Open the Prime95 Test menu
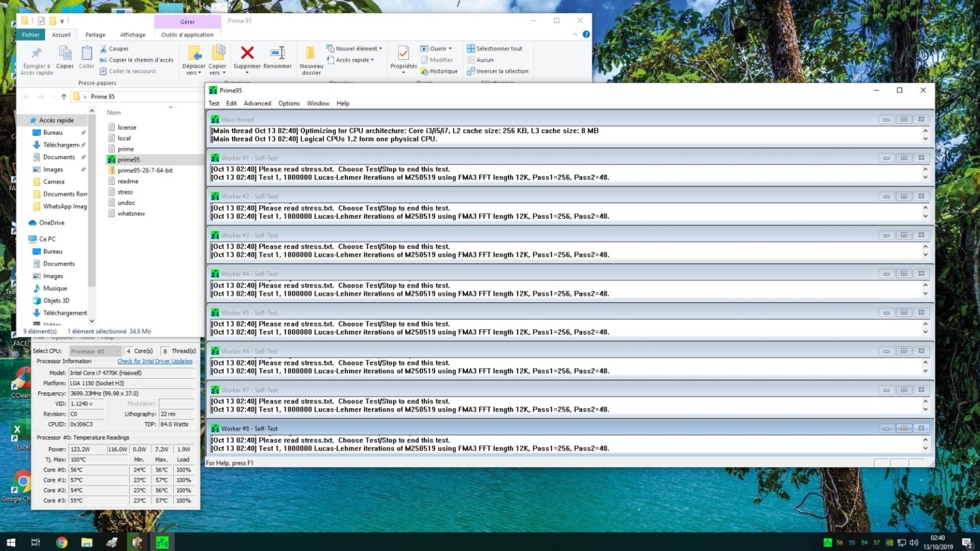This screenshot has height=551, width=980. click(214, 103)
